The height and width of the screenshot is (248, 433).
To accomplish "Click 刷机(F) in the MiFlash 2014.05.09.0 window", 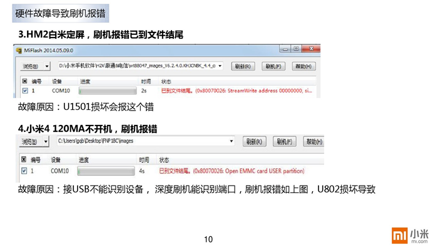I will 273,66.
